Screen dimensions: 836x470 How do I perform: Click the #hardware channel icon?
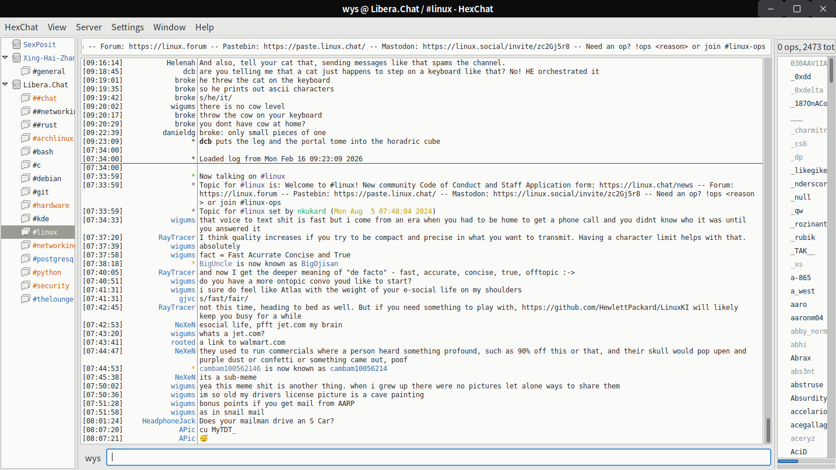(x=26, y=205)
